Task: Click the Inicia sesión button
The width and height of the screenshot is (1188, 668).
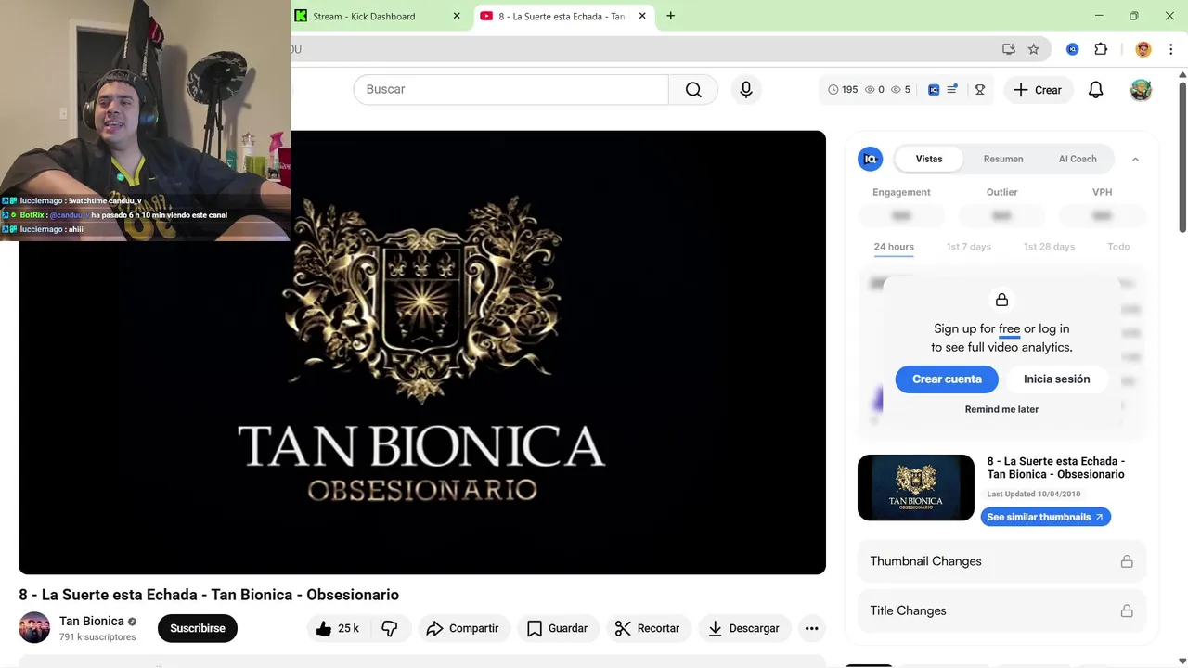Action: tap(1056, 379)
